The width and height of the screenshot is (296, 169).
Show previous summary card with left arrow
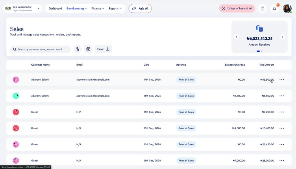(x=236, y=37)
